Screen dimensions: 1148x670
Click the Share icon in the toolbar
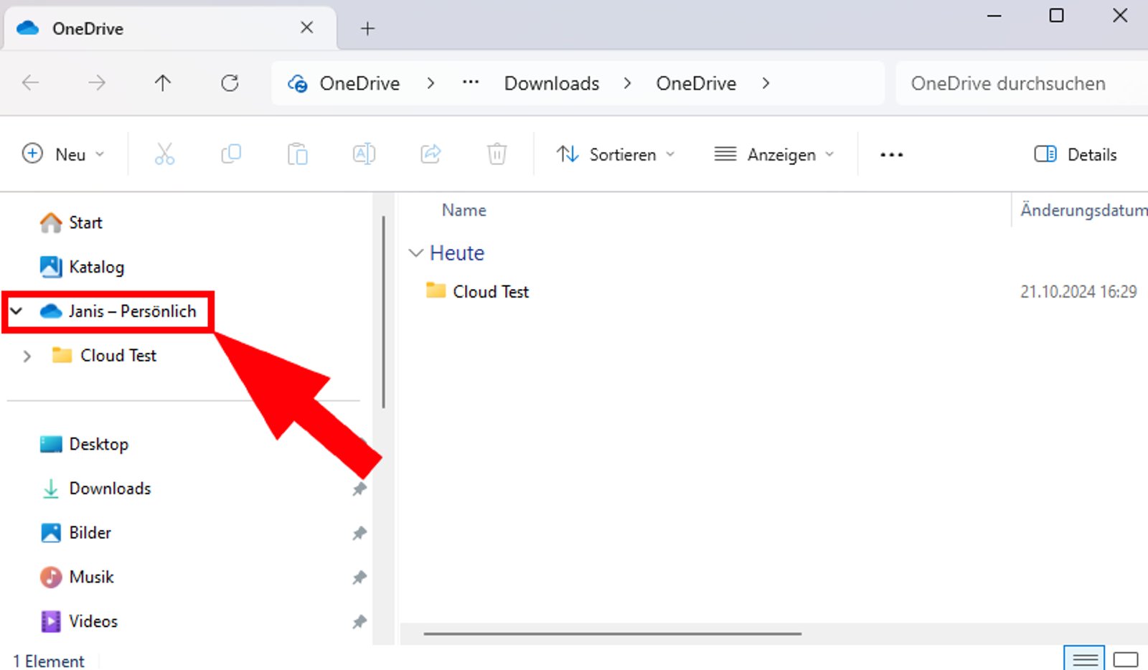coord(430,154)
